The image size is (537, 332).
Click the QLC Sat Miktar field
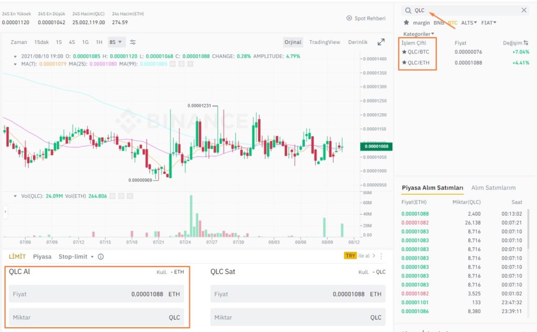298,317
